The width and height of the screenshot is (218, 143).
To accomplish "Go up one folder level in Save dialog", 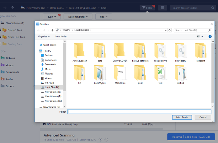I will [52, 30].
